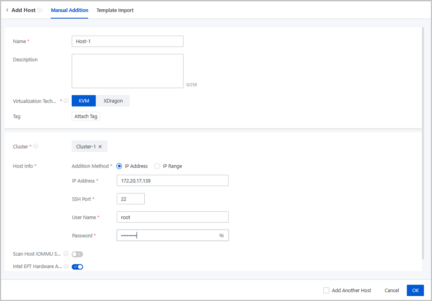
Task: Click info icon next to Add Host title
Action: coord(40,10)
